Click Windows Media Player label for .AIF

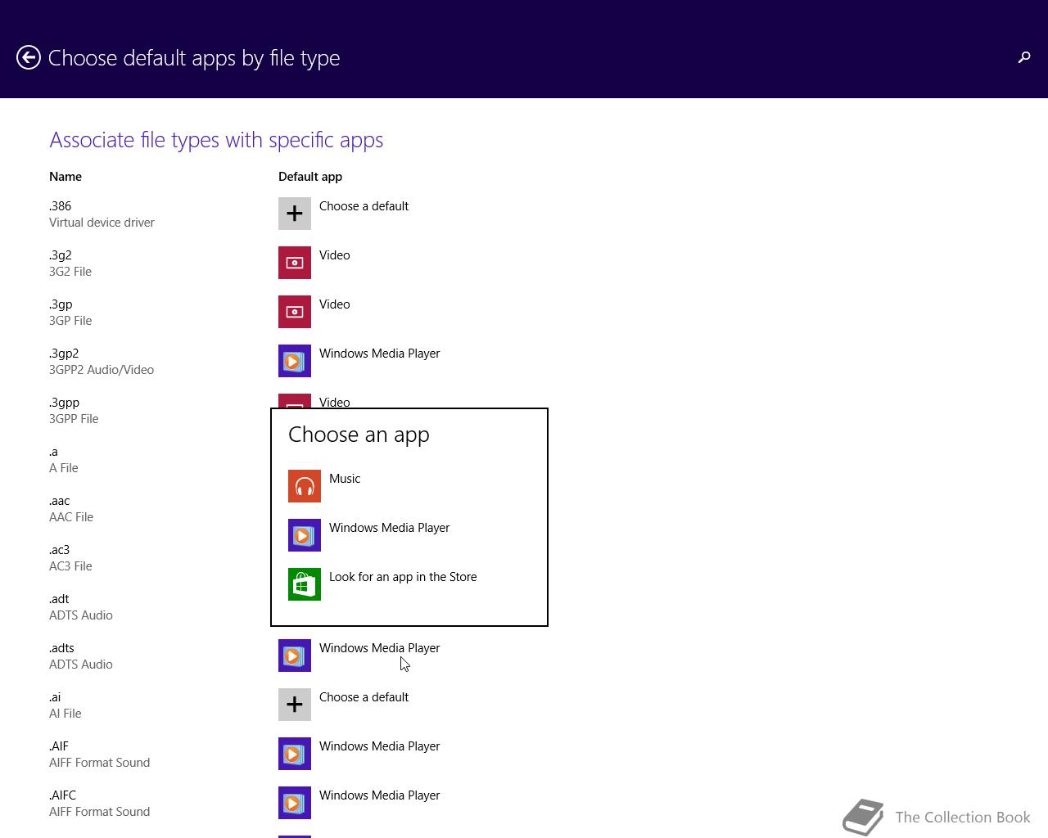pos(379,746)
